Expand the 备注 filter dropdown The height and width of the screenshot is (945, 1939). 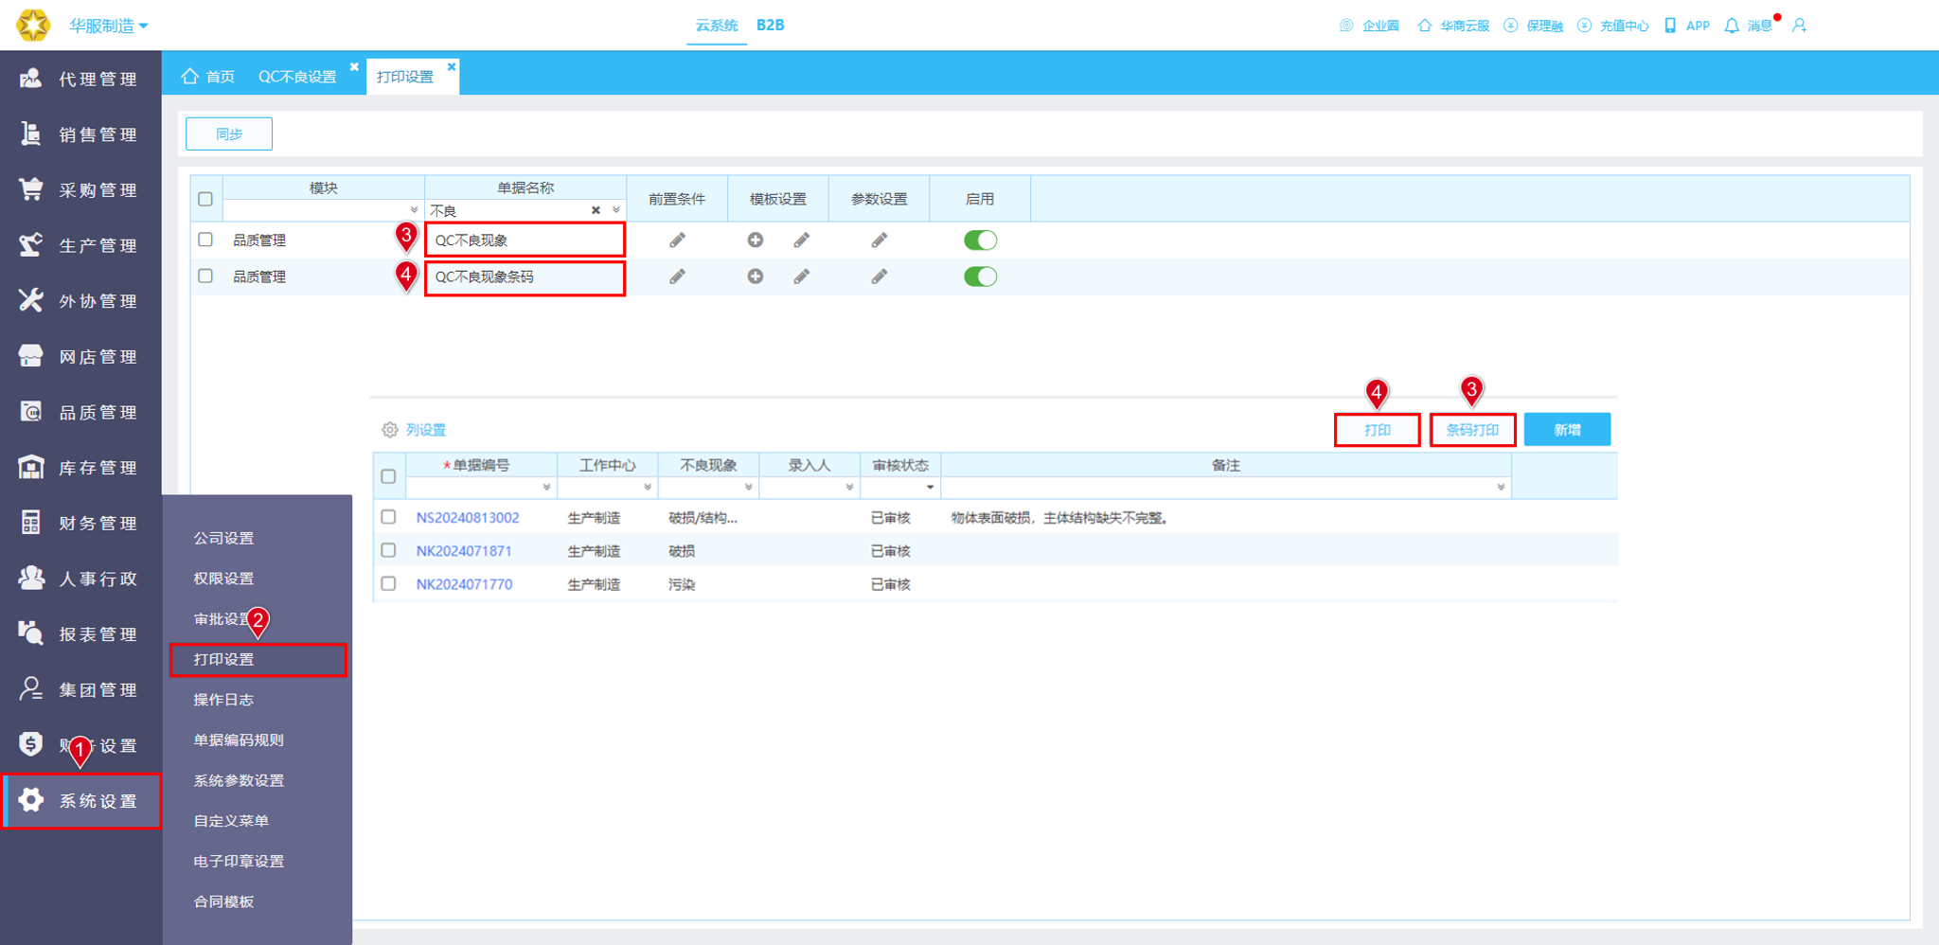pos(1501,488)
